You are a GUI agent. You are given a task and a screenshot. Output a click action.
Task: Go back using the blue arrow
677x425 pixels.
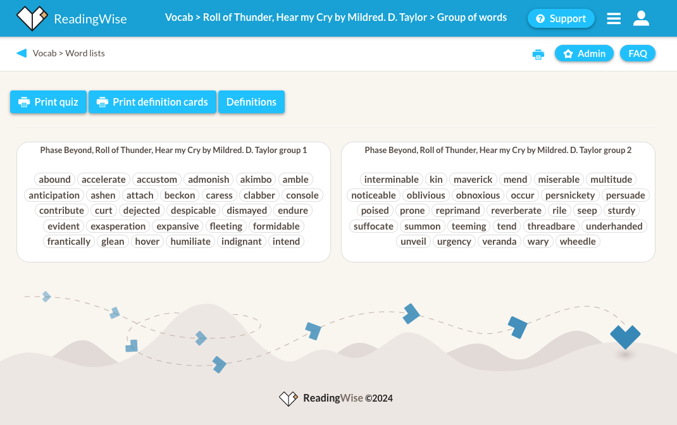pyautogui.click(x=22, y=53)
